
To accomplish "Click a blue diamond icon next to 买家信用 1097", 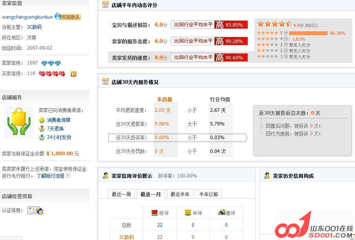I will pyautogui.click(x=45, y=63).
